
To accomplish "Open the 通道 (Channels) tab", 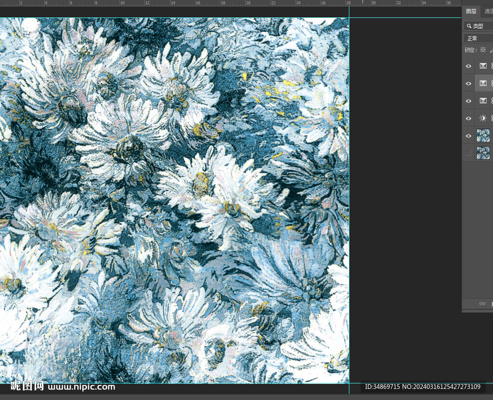I will click(x=488, y=12).
